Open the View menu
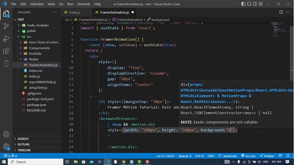The image size is (294, 165). 51,4
